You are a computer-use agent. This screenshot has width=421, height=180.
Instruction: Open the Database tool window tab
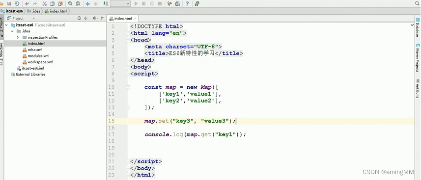pyautogui.click(x=418, y=27)
